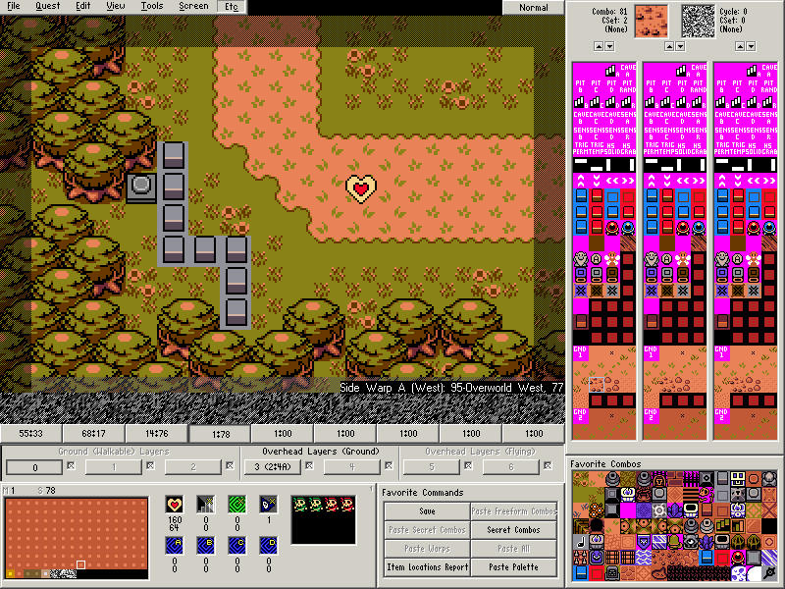Select the blue warp return square C
785x589 pixels.
tap(237, 546)
